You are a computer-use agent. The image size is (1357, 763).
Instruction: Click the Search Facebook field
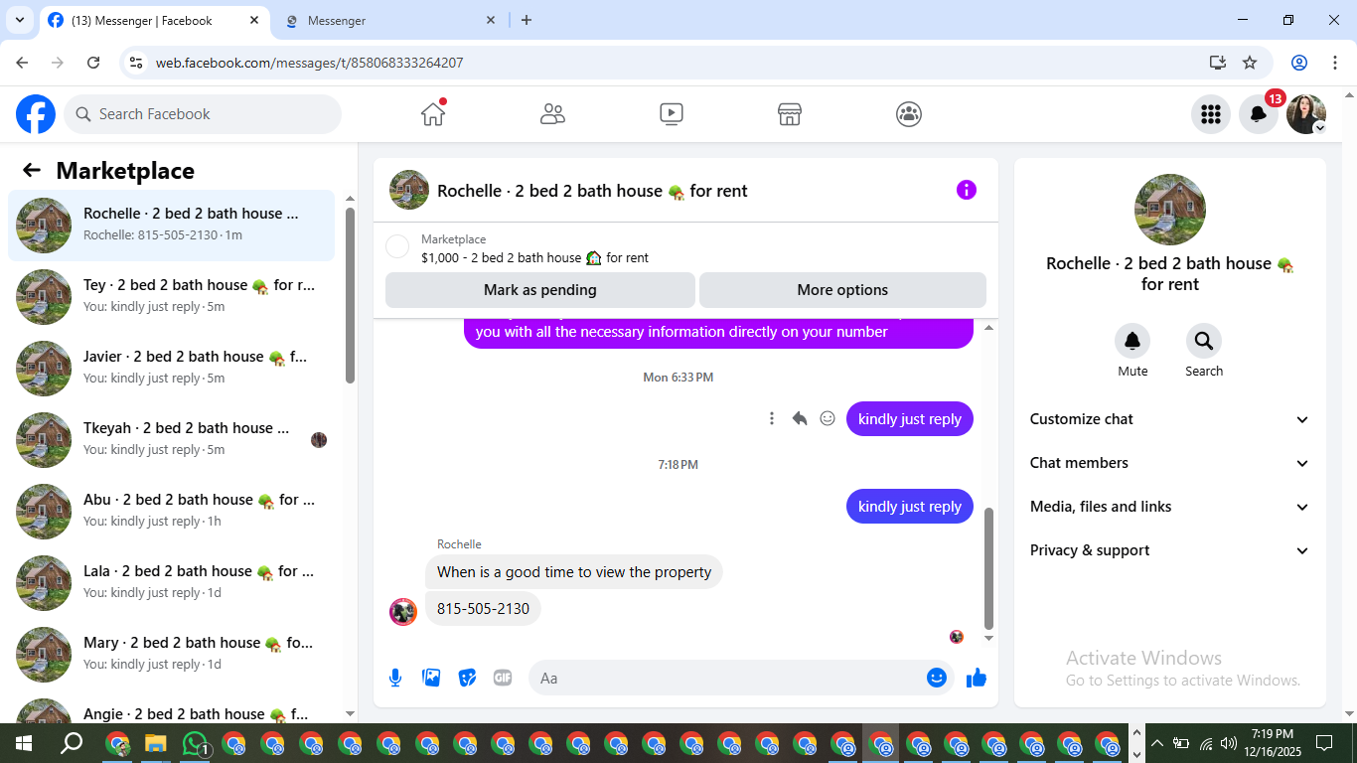point(203,114)
